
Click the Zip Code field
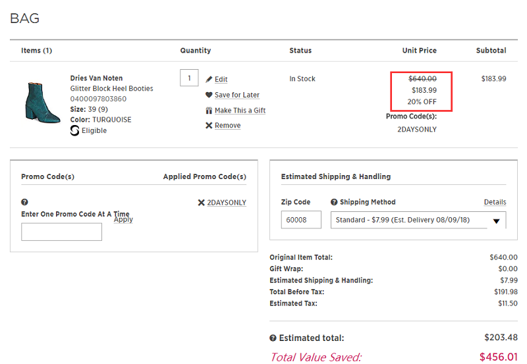(x=301, y=220)
